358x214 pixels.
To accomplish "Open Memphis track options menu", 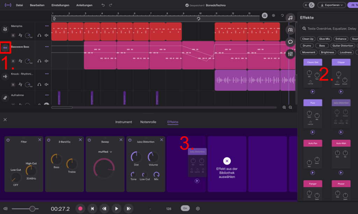I will pos(47,26).
